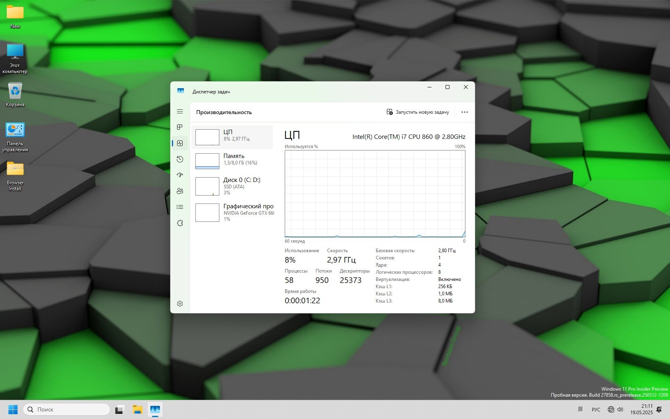Open the Startup apps sidebar icon
The image size is (670, 419).
(180, 175)
